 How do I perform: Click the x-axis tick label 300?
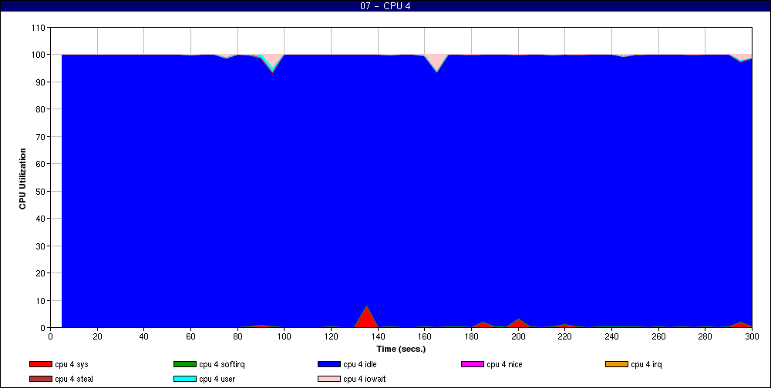point(752,336)
